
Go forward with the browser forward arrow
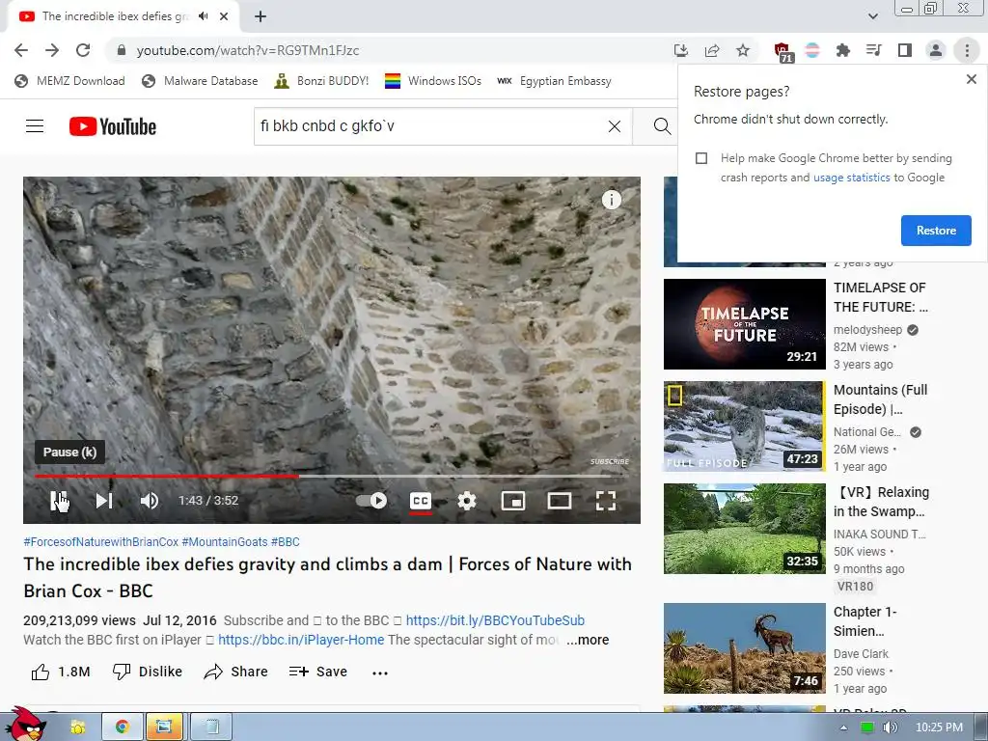(x=52, y=50)
